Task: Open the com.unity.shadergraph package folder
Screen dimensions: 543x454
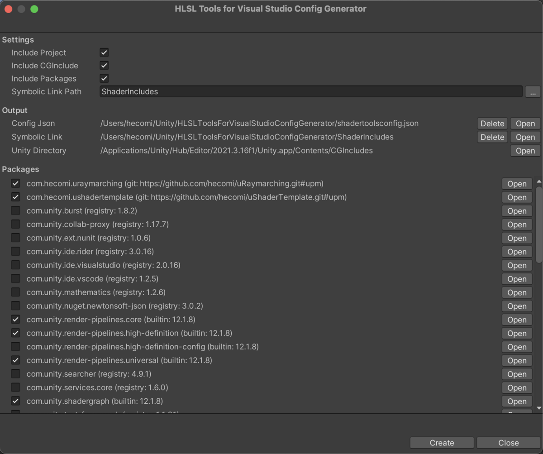Action: [517, 401]
